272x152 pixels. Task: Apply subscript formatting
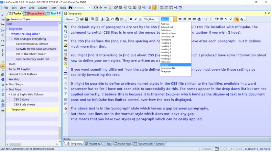226,19
